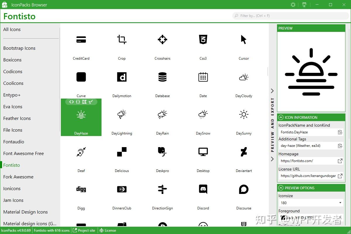Open the Project site link in the status bar

[84, 230]
